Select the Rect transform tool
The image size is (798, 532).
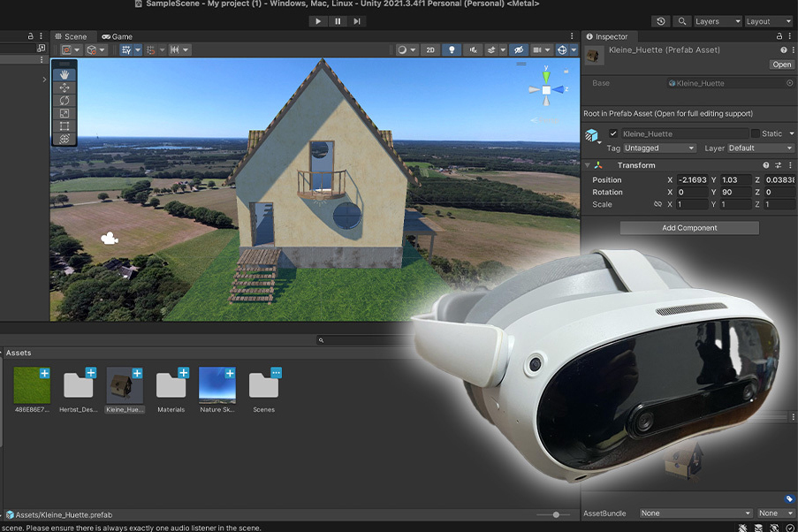[x=65, y=126]
